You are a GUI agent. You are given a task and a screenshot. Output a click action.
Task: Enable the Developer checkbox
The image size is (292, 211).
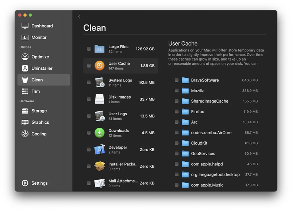89,149
